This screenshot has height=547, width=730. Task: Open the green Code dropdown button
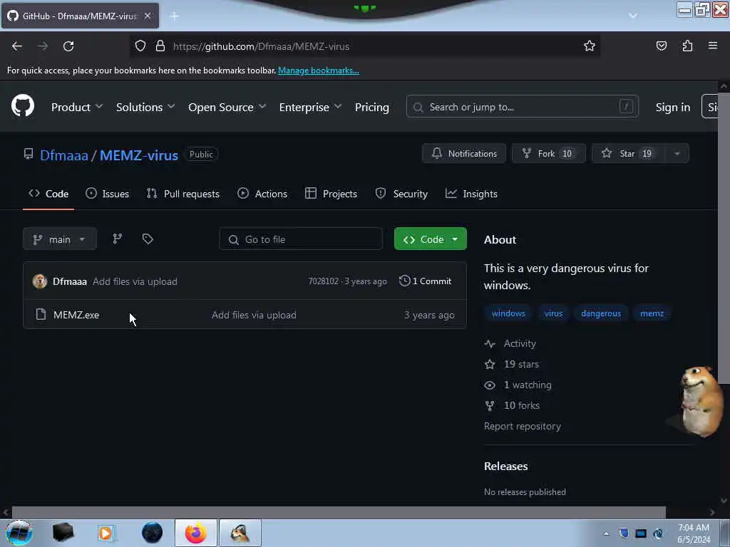coord(430,239)
